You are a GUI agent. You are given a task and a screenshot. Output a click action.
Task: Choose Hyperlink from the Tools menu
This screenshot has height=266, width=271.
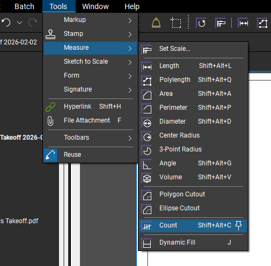[x=90, y=107]
